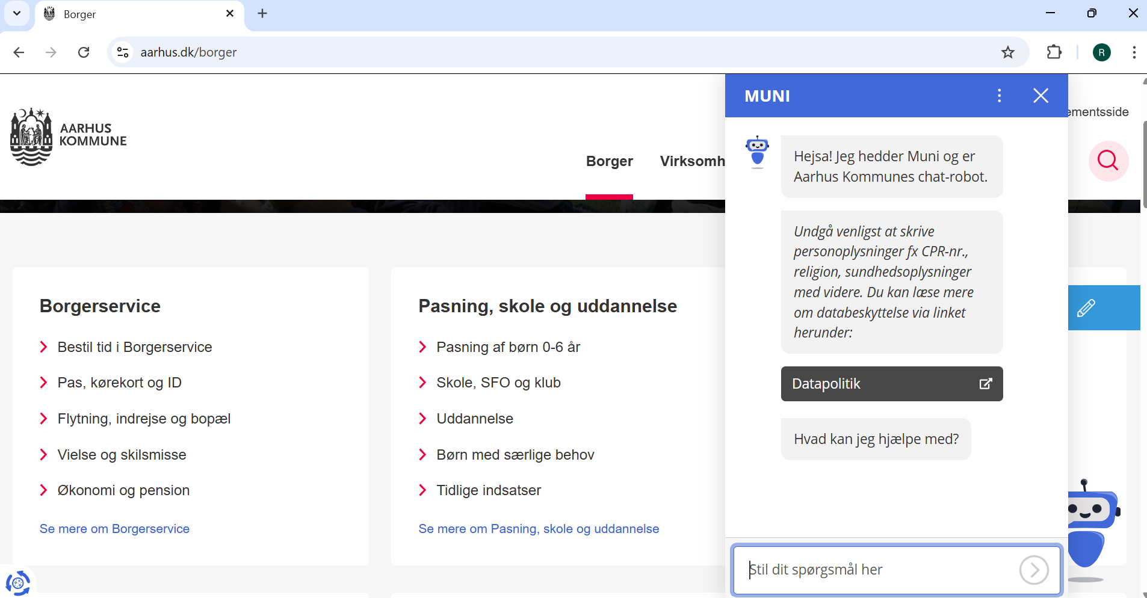Open the MUNI chat options menu
This screenshot has height=598, width=1147.
click(999, 96)
